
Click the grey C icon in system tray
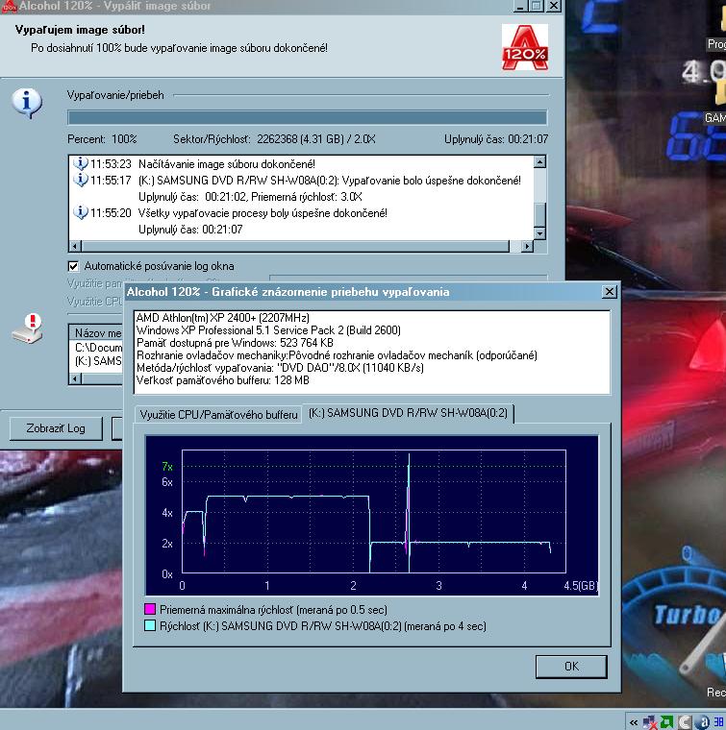685,721
